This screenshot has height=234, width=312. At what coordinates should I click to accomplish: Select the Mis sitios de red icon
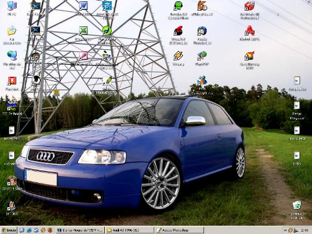[12, 56]
